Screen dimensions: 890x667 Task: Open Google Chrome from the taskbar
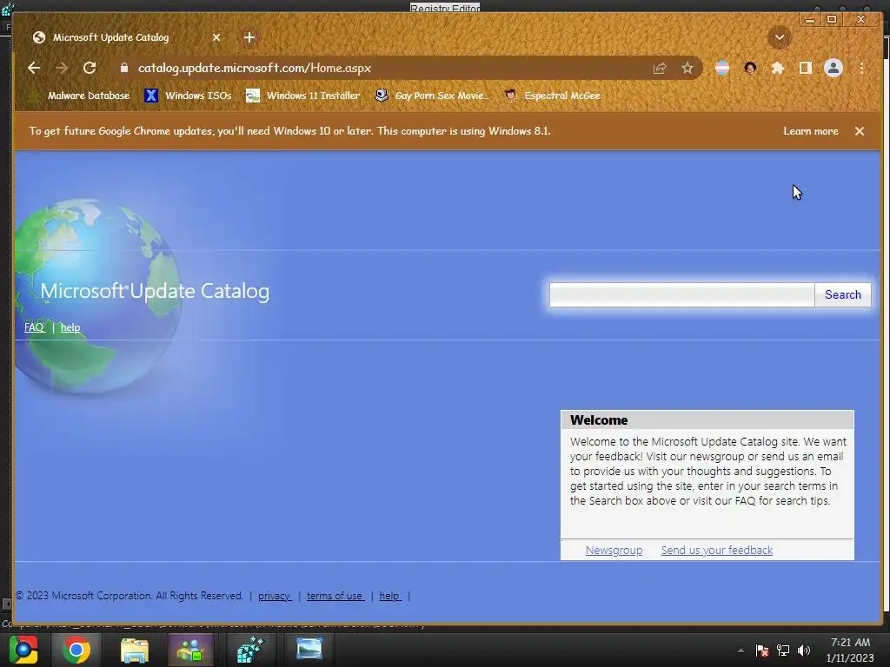[x=76, y=650]
